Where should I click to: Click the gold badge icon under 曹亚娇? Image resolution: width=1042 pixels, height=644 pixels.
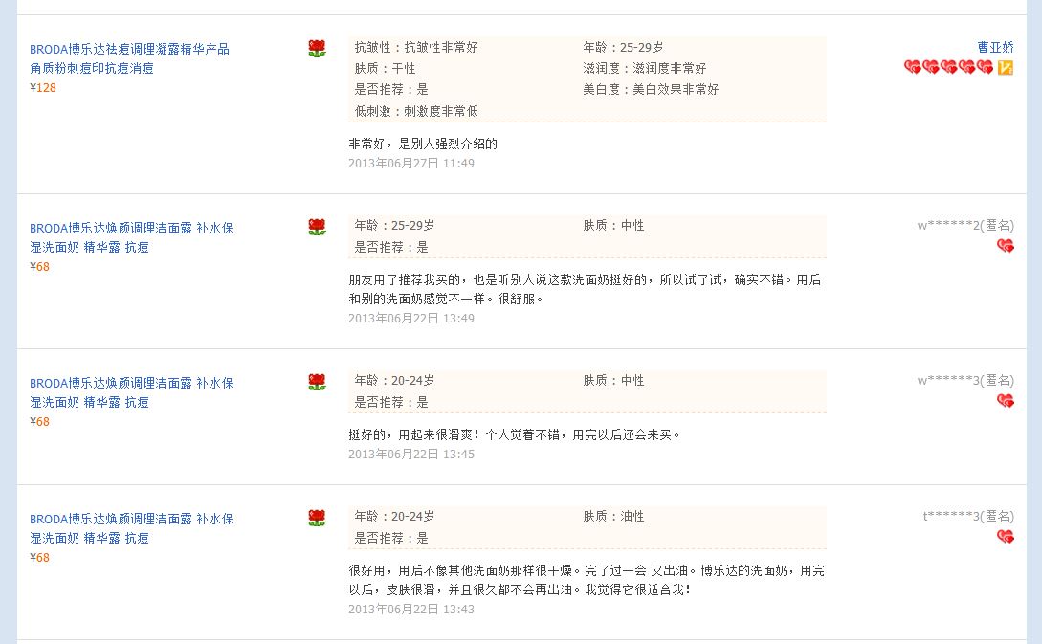coord(1006,67)
